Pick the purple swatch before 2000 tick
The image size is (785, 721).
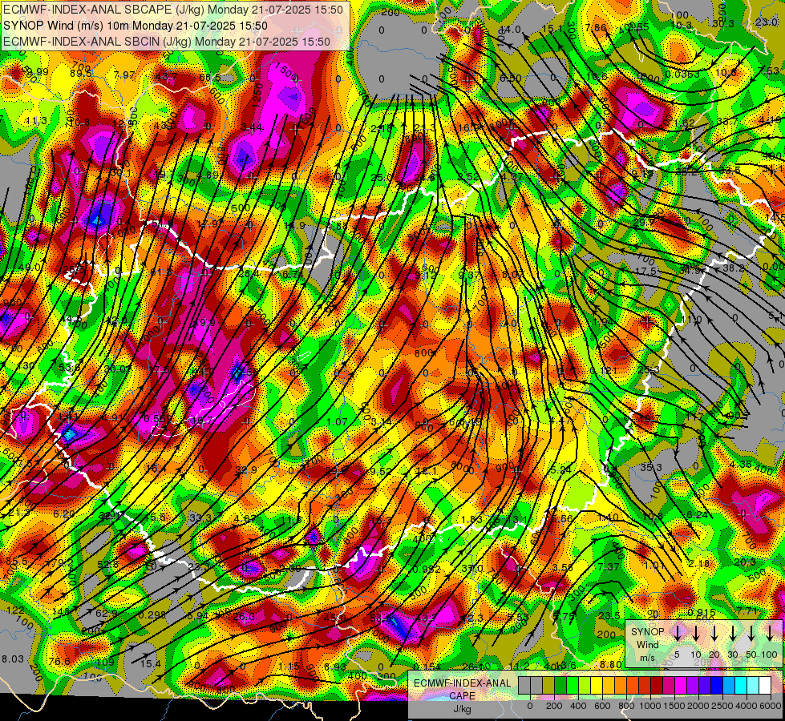point(692,686)
